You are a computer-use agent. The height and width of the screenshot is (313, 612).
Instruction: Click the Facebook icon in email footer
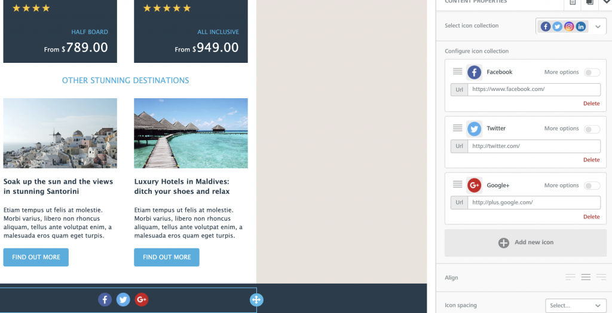pyautogui.click(x=105, y=300)
